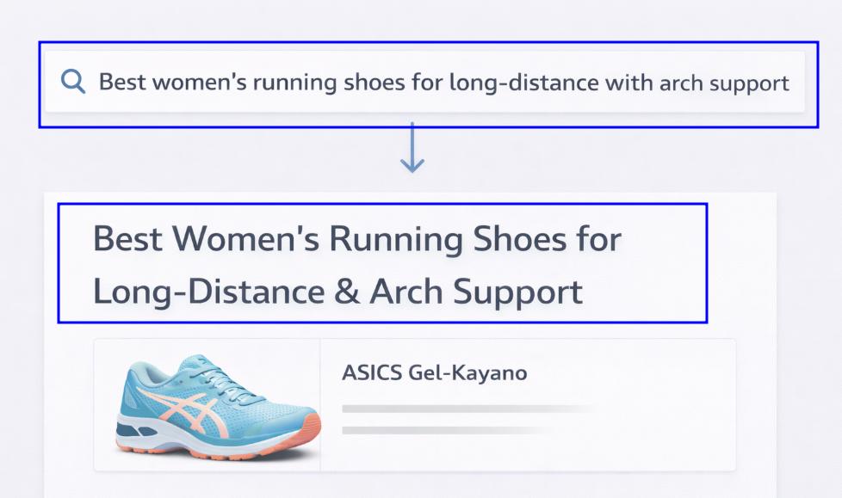Click the "Long-Distance & Arch Support" heading line
The image size is (842, 498).
pos(337,292)
